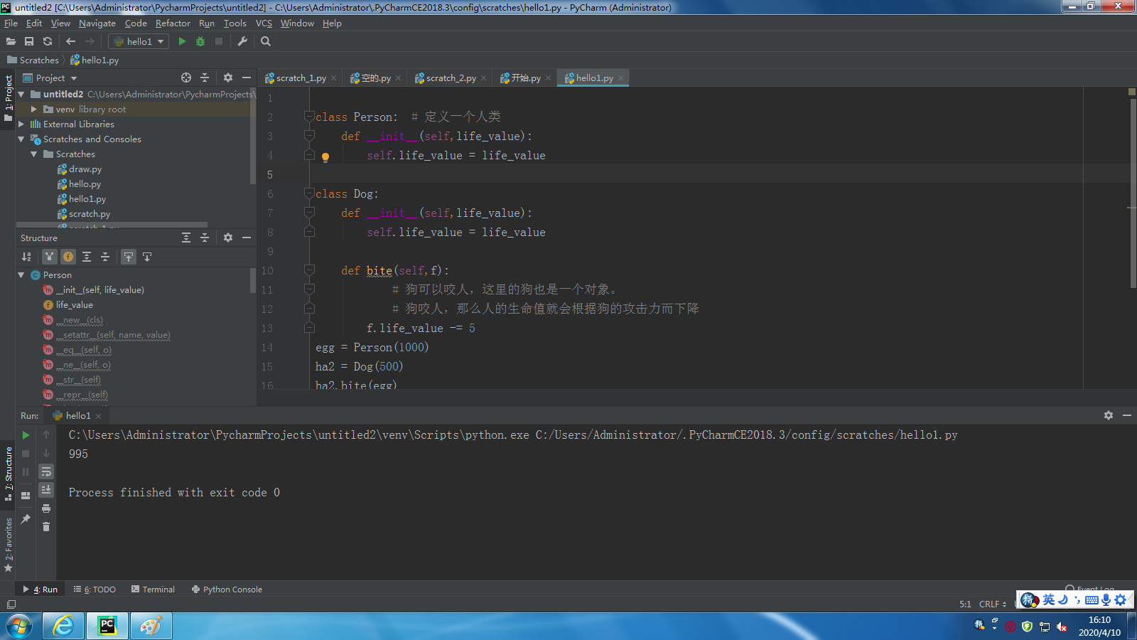Click CRLF line separator in status bar
Image resolution: width=1137 pixels, height=640 pixels.
point(993,604)
